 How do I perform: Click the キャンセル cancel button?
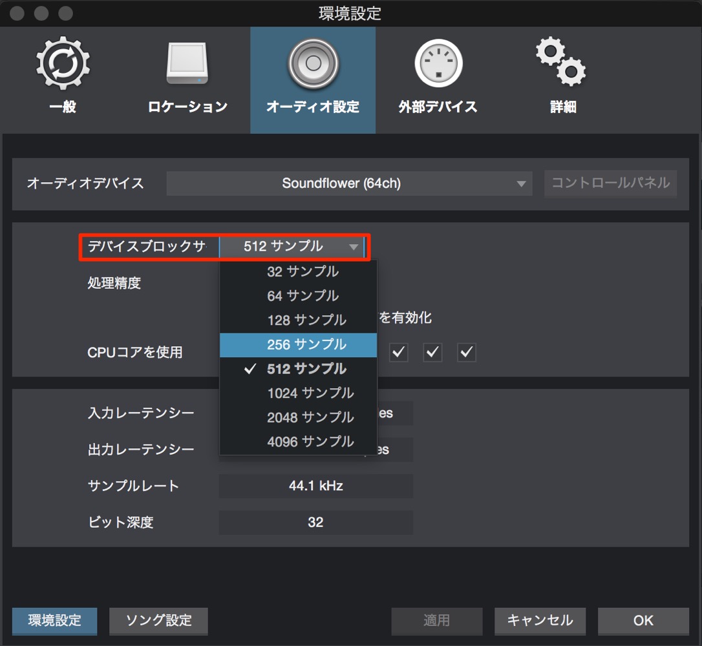pyautogui.click(x=540, y=621)
